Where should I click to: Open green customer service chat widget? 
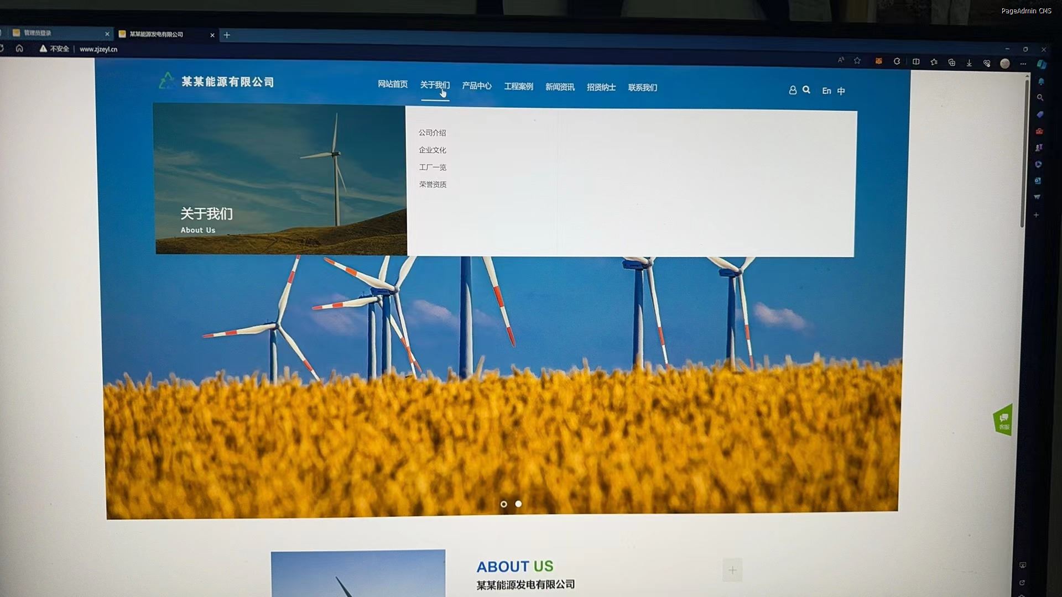pos(1003,420)
